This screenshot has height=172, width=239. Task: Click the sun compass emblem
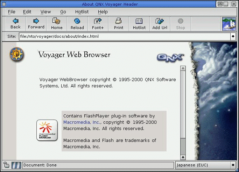tap(16, 54)
